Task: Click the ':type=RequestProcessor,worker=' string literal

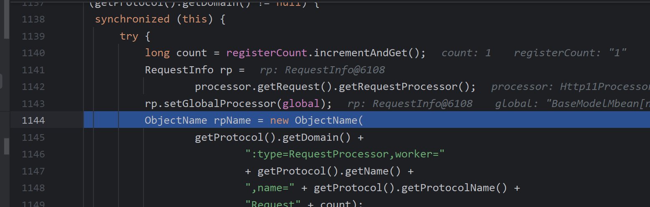Action: pos(345,154)
